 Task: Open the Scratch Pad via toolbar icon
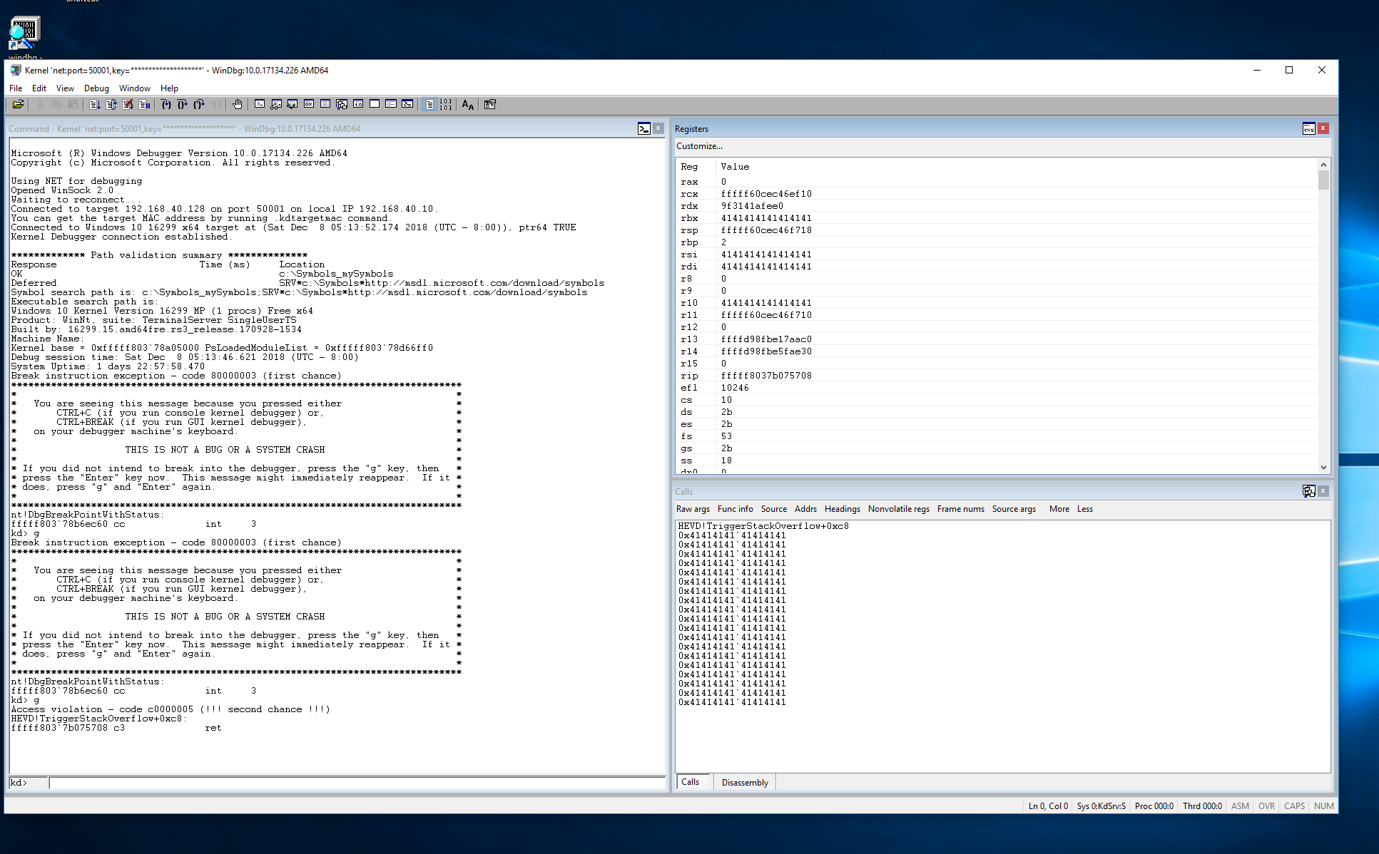click(x=375, y=105)
